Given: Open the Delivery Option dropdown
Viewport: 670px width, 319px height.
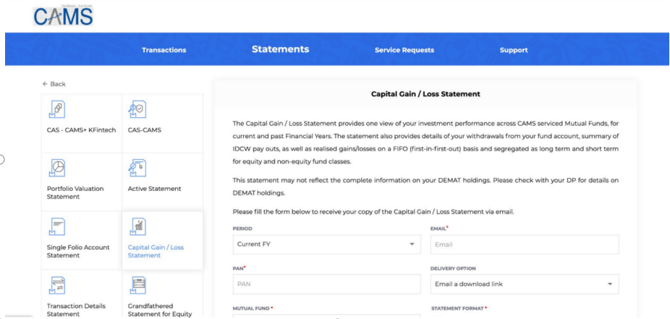Looking at the screenshot, I should [525, 284].
